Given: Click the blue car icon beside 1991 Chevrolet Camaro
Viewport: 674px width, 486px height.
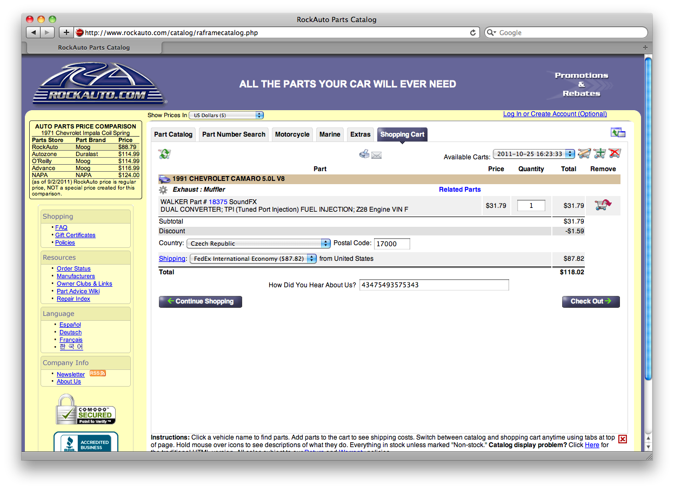Looking at the screenshot, I should [164, 179].
